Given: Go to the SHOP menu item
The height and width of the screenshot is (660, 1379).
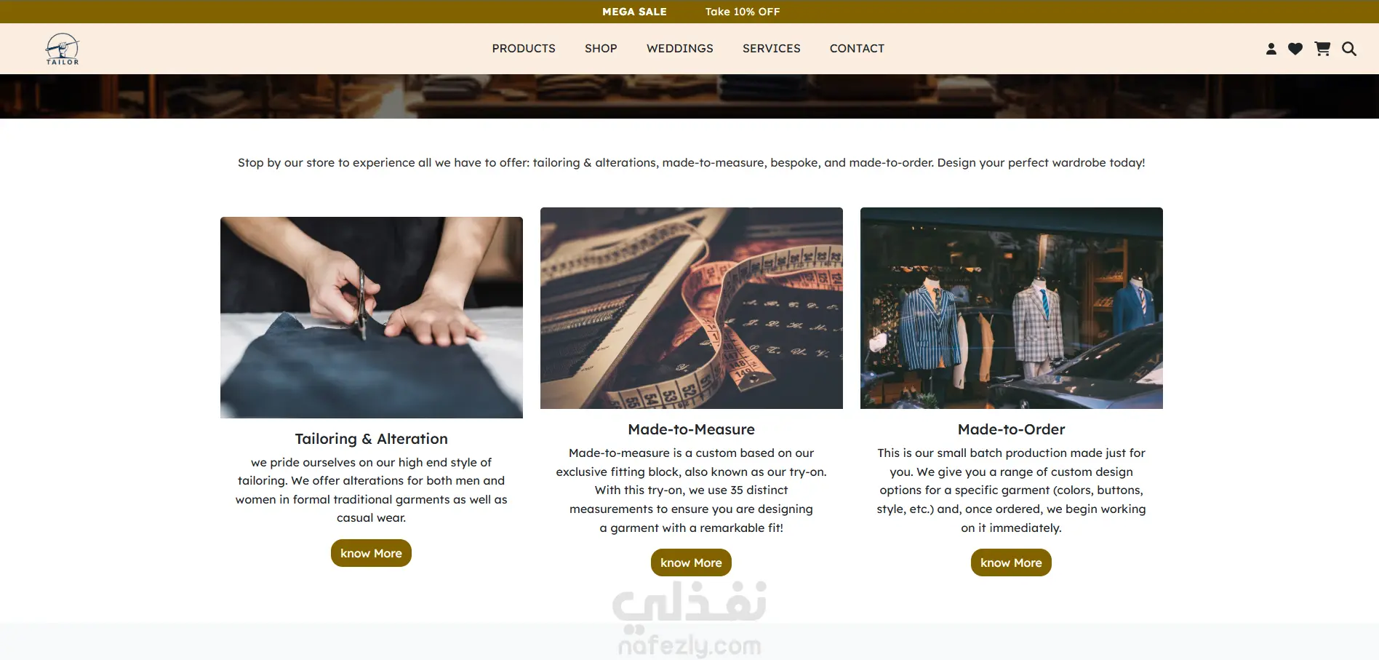Looking at the screenshot, I should 601,49.
